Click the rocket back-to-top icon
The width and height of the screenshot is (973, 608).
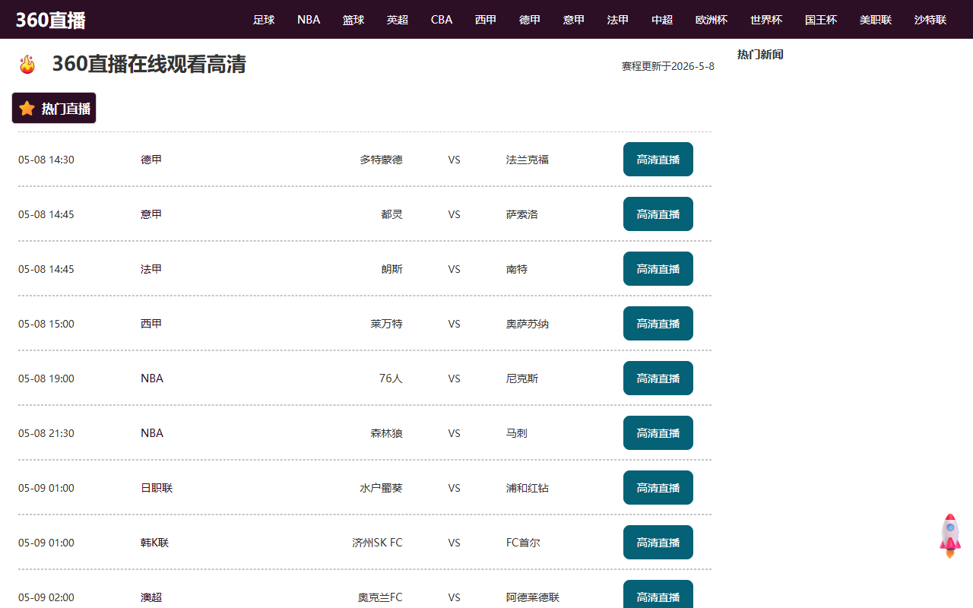(949, 536)
